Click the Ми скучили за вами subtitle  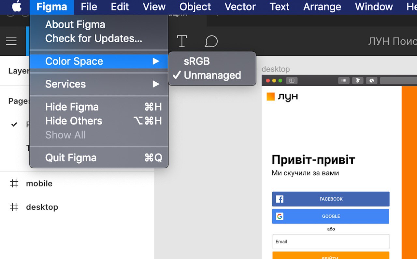305,173
